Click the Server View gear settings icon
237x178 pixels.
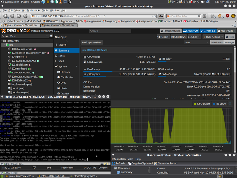(51, 36)
